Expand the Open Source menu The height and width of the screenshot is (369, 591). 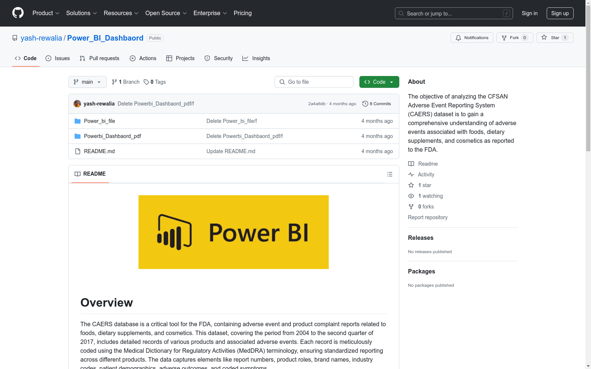(x=166, y=13)
